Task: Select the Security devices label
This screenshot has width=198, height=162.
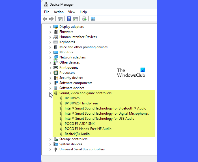Action: pos(71,78)
